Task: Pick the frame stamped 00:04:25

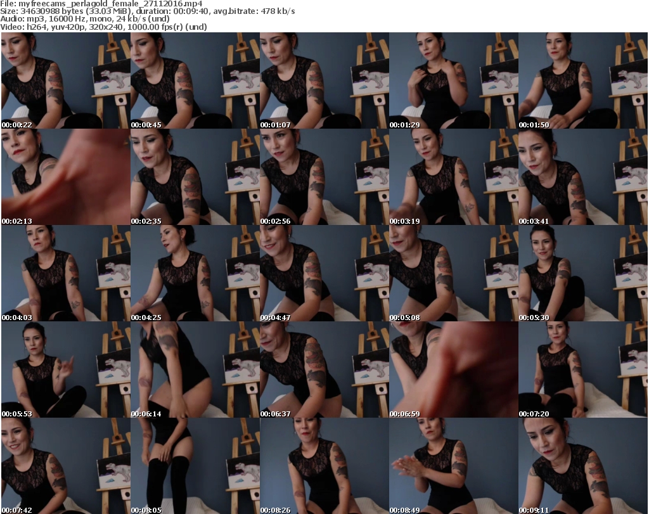Action: point(195,274)
